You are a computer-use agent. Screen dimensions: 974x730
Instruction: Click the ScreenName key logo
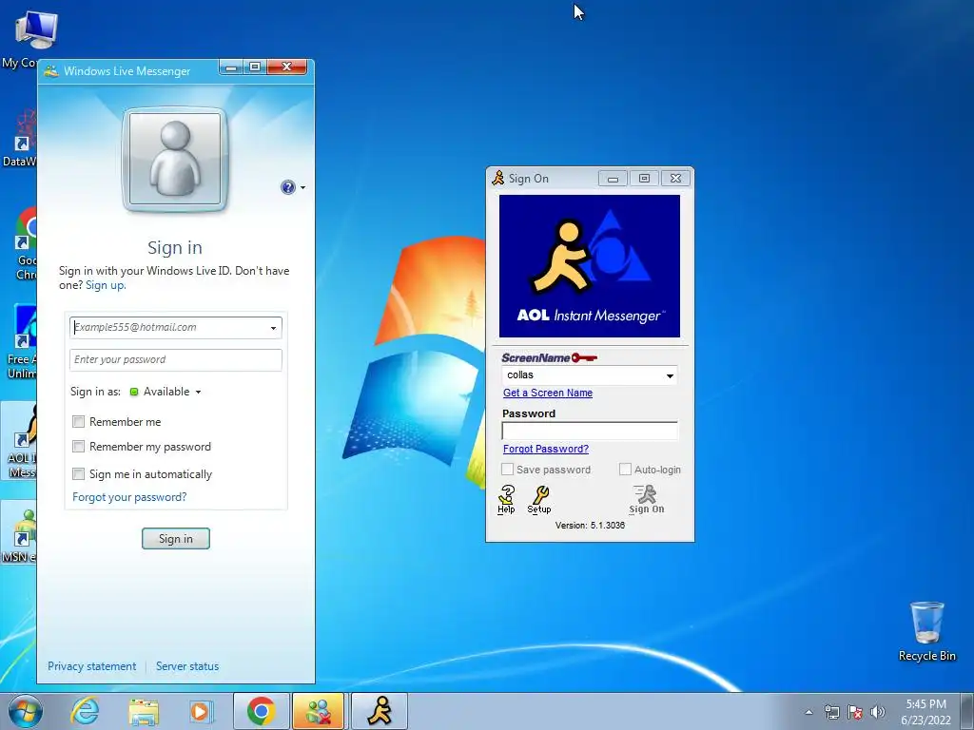(x=549, y=357)
